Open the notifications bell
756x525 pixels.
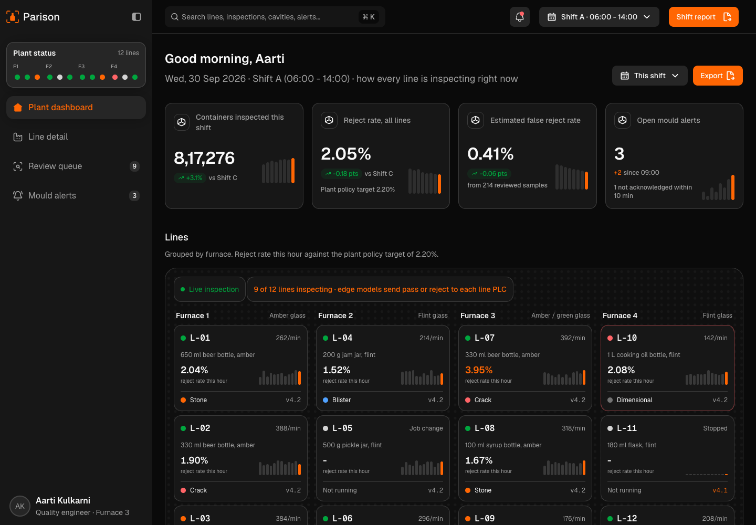520,17
